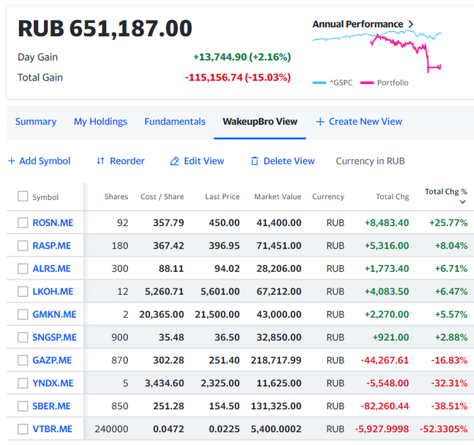Click the Portfolio pink legend swatch
This screenshot has height=445, width=474.
pyautogui.click(x=367, y=83)
